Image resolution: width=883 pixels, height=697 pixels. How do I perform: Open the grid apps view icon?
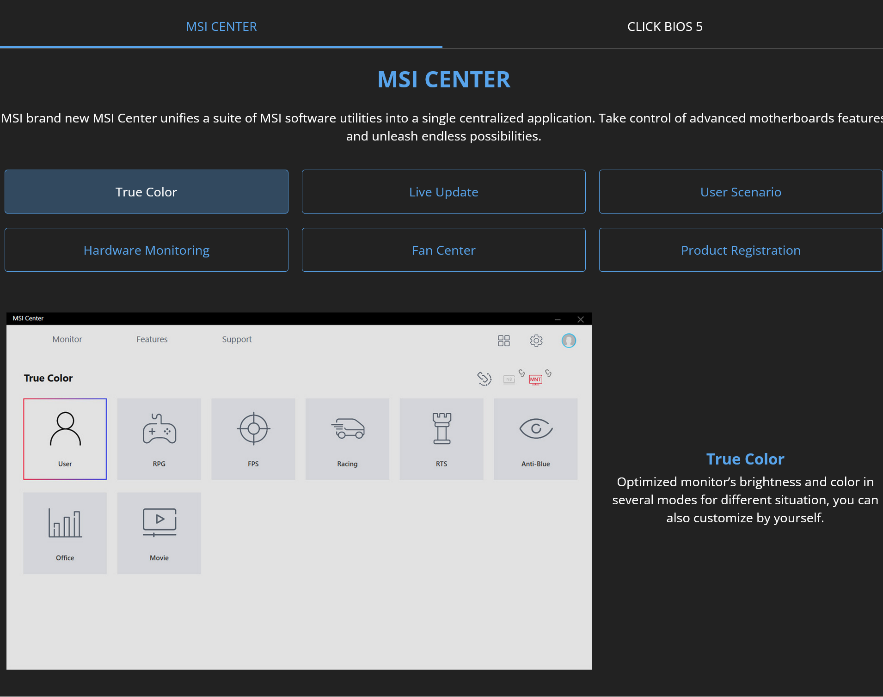point(504,341)
